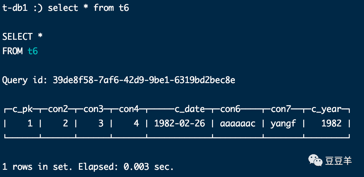This screenshot has width=364, height=177.
Task: Click the SELECT * keyword line
Action: 22,36
